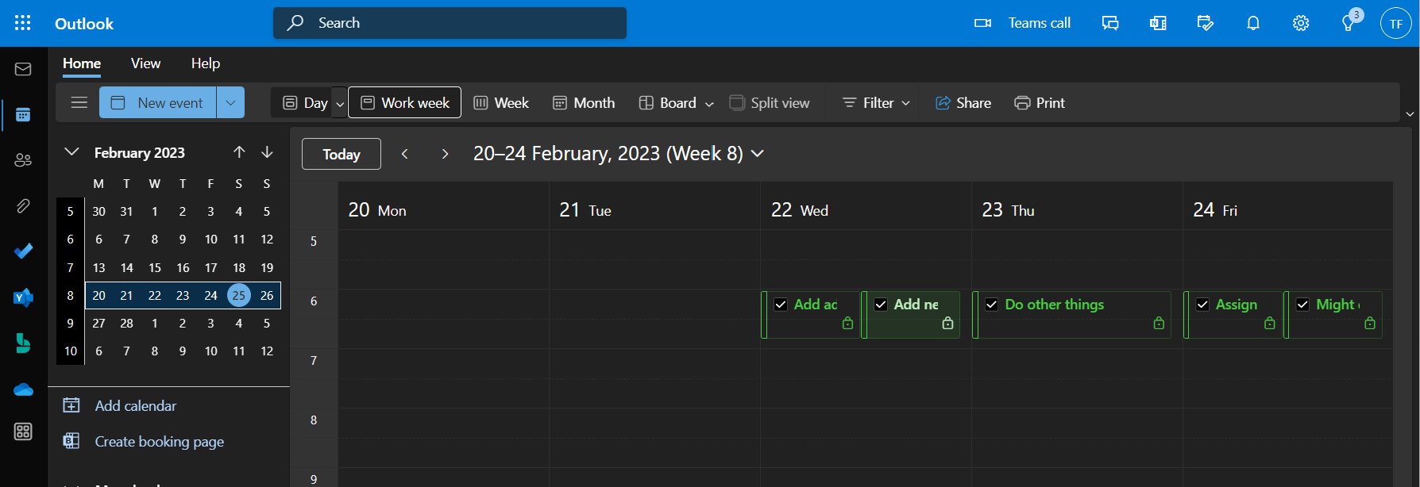Open the Help tab
This screenshot has height=487, width=1420.
[205, 63]
